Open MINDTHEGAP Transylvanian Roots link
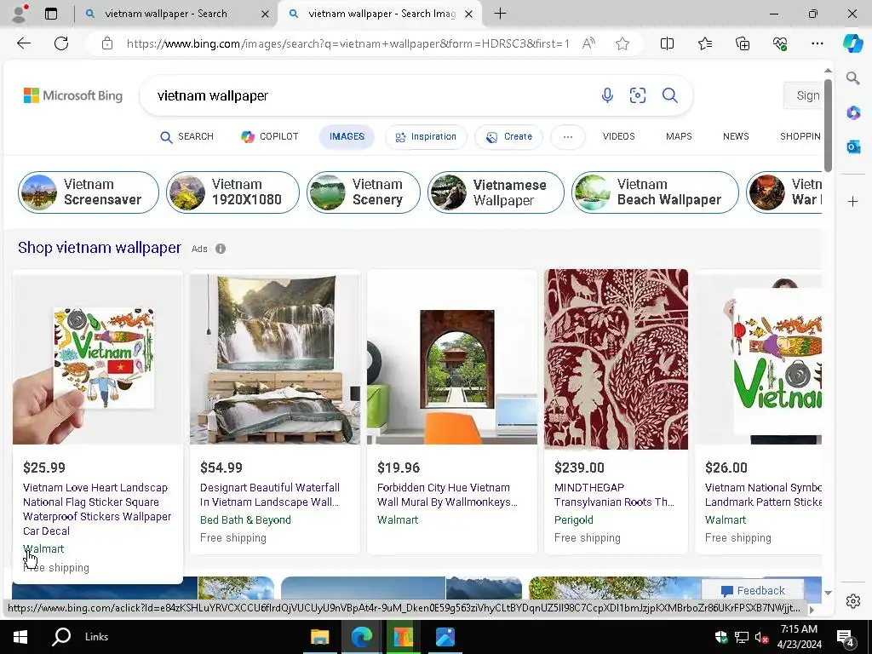 [x=614, y=495]
